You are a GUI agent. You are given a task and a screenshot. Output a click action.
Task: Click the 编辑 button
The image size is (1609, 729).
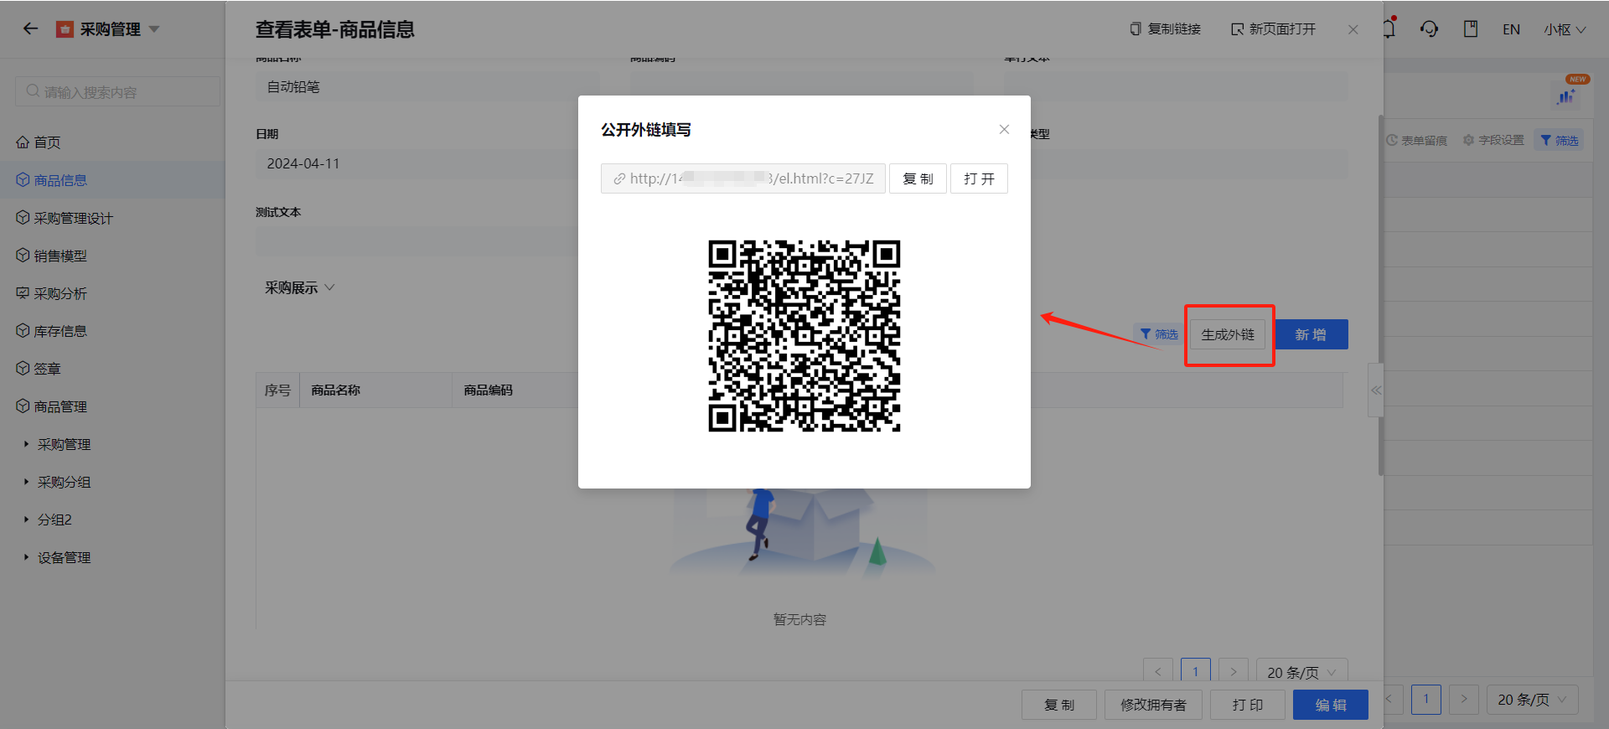pos(1331,705)
